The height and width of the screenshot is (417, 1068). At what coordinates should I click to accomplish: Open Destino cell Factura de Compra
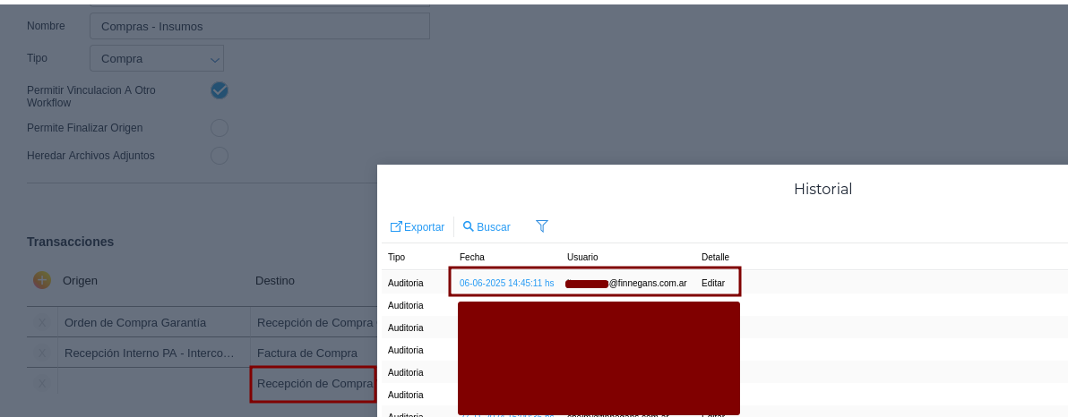(x=307, y=353)
